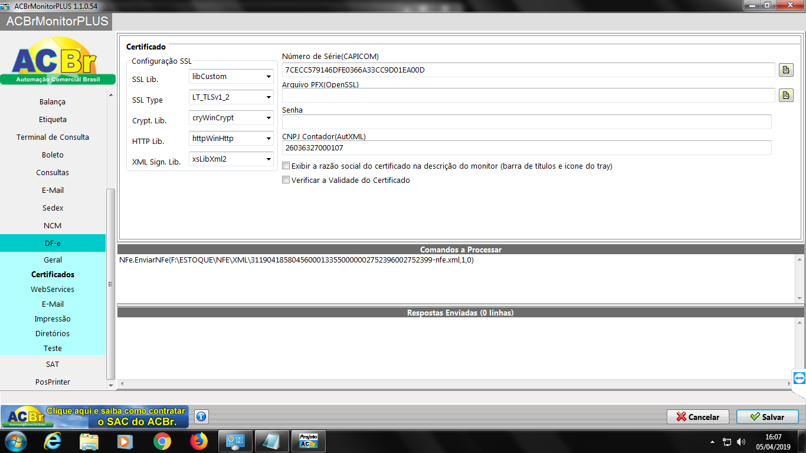
Task: Enable showing the certificate's razão social in the description
Action: pyautogui.click(x=286, y=166)
